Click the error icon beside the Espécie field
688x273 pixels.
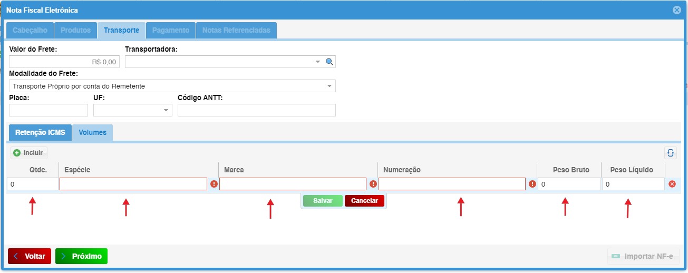pos(214,184)
